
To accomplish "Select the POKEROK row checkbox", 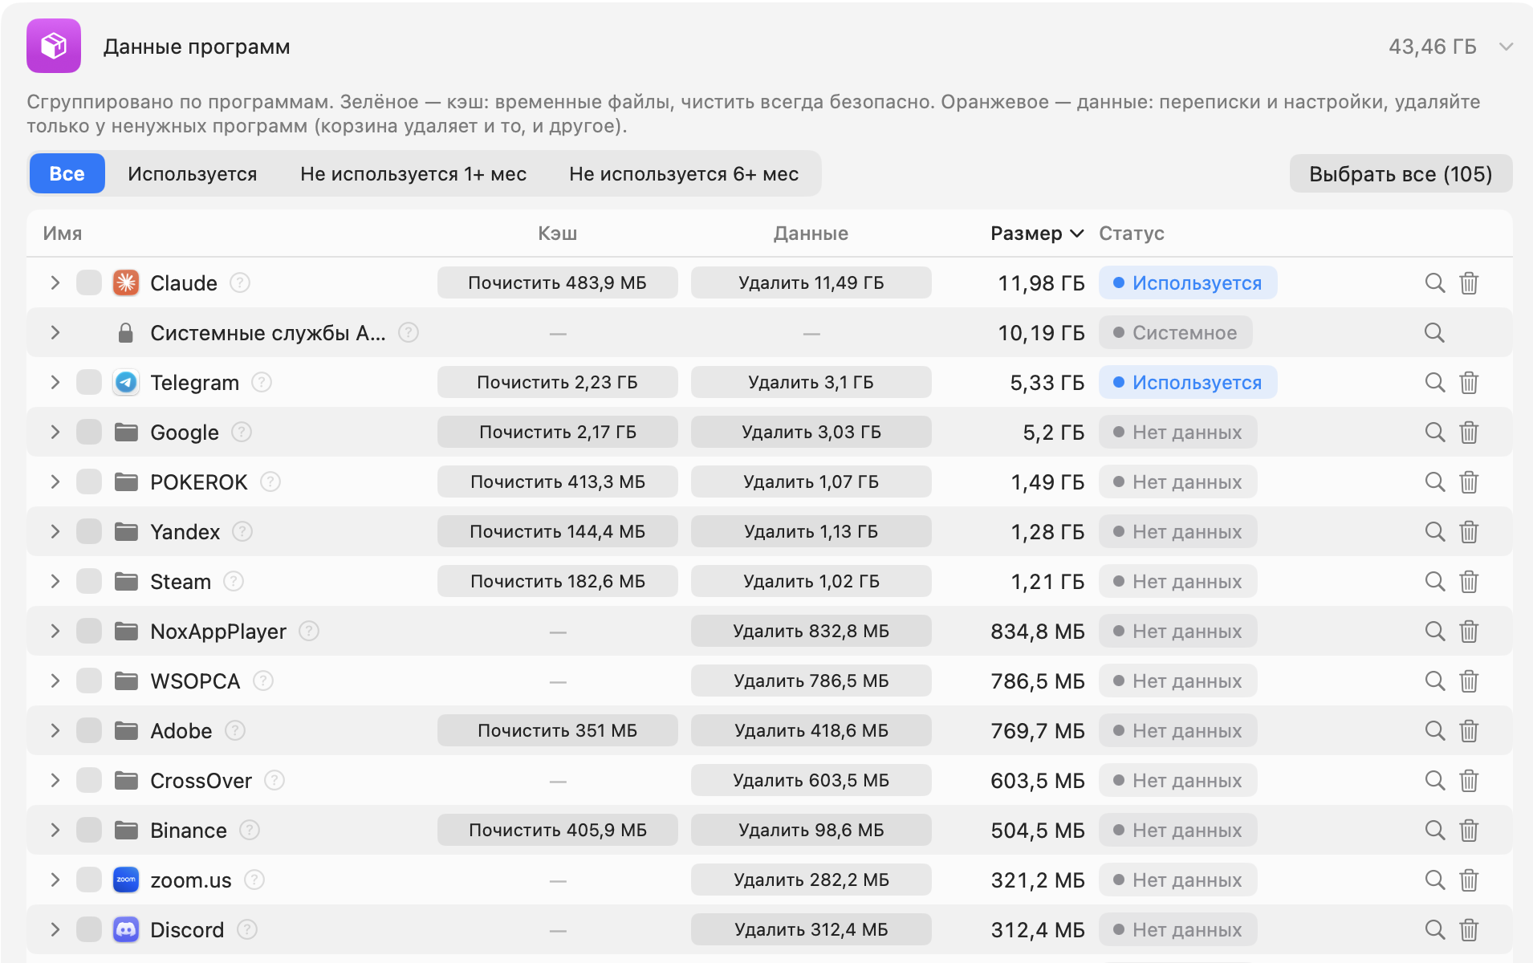I will click(89, 482).
